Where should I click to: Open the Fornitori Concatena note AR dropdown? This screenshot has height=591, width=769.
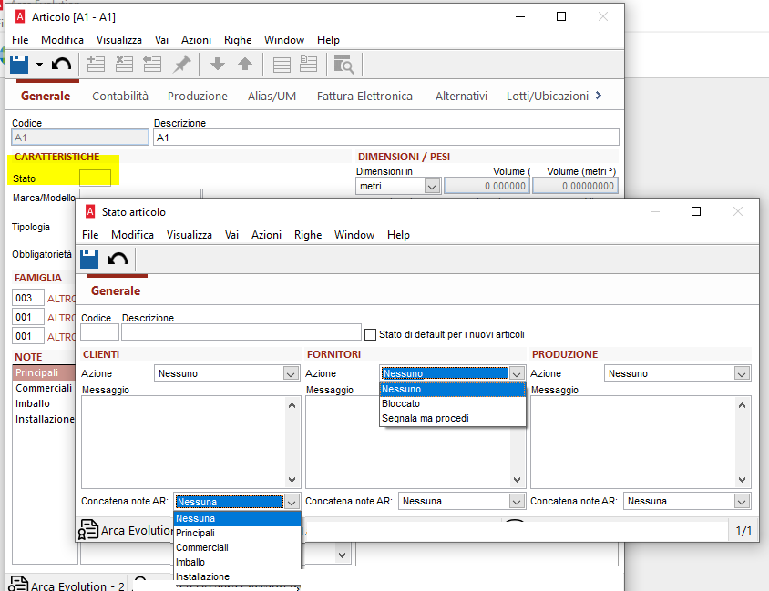point(517,502)
